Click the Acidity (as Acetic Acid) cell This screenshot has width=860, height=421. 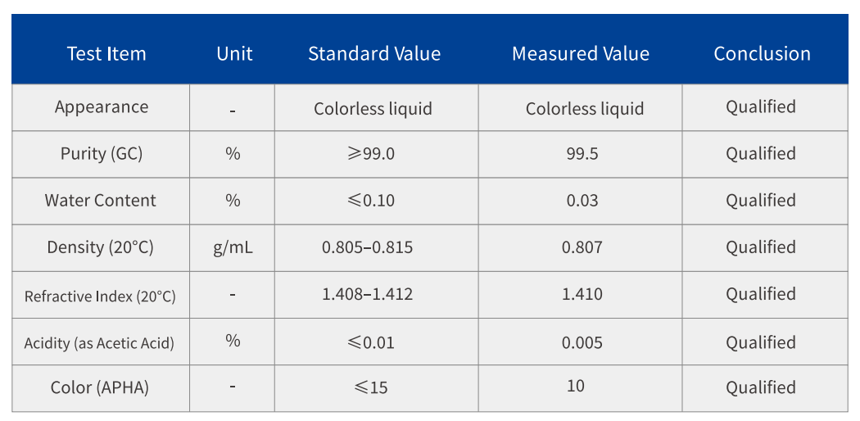[99, 343]
